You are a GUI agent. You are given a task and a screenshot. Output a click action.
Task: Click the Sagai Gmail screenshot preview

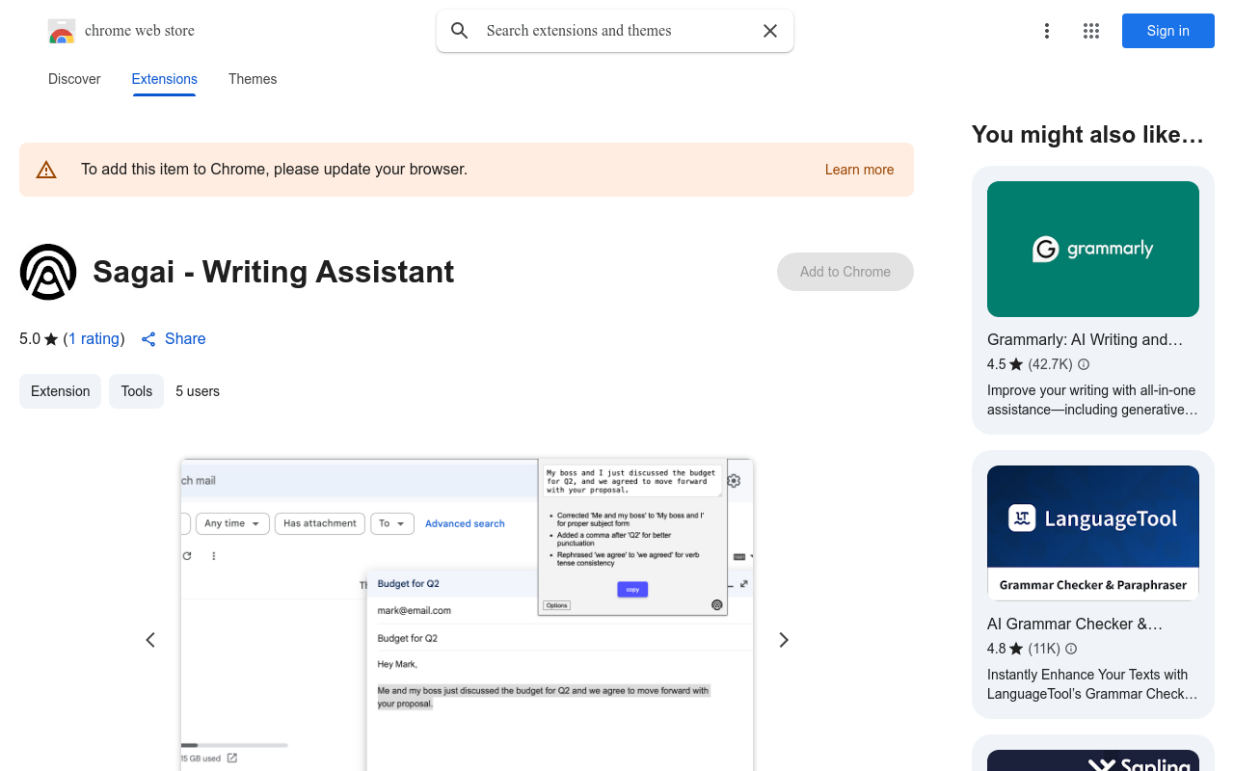coord(467,615)
